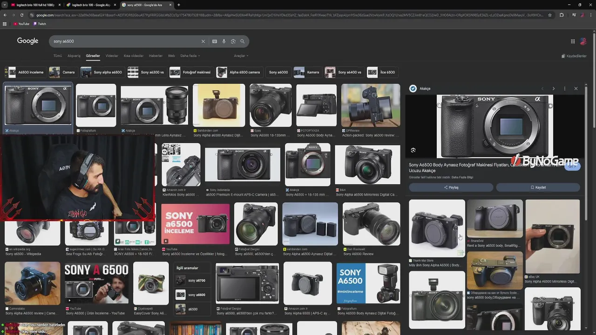Search inside image with the Lens icon on preview
The width and height of the screenshot is (596, 335).
pos(413,150)
